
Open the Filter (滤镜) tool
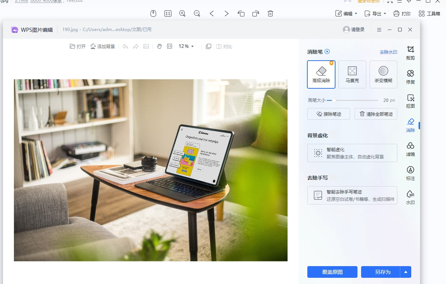[411, 149]
